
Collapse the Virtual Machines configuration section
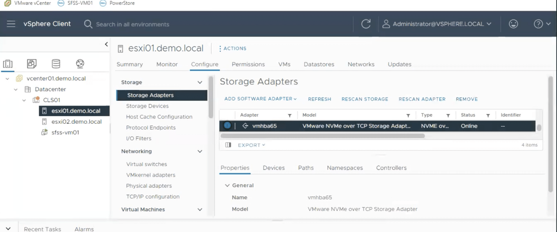pos(200,209)
